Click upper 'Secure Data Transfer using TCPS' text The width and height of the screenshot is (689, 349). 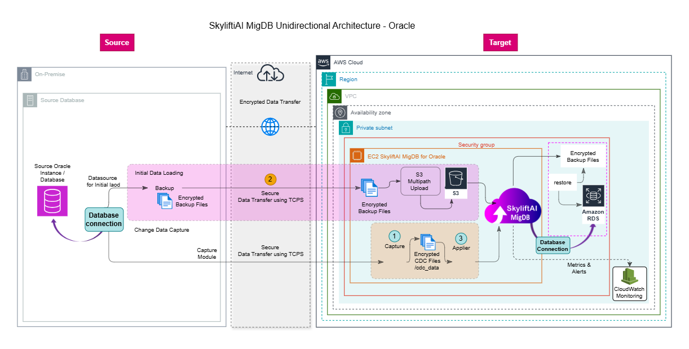click(x=271, y=196)
